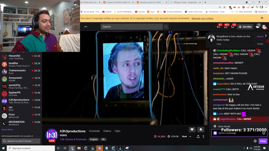Open Task View on taskbar
This screenshot has height=151, width=269.
coord(65,148)
